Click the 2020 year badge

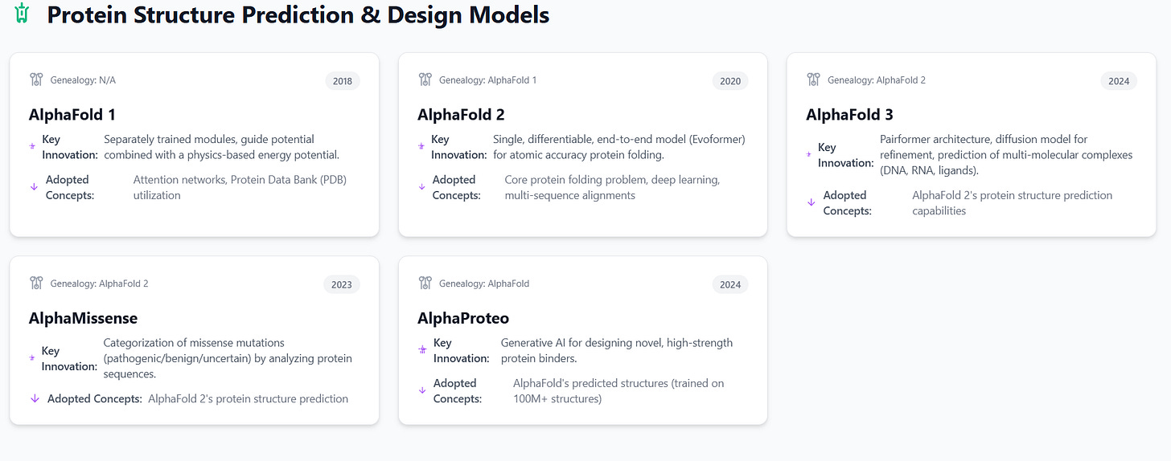click(730, 80)
